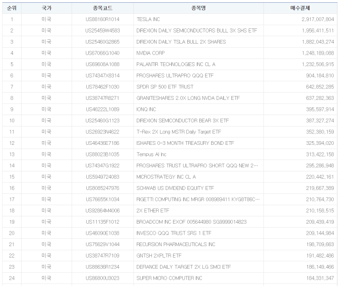Click the 매수결제 column header
This screenshot has height=286, width=341.
tap(300, 8)
